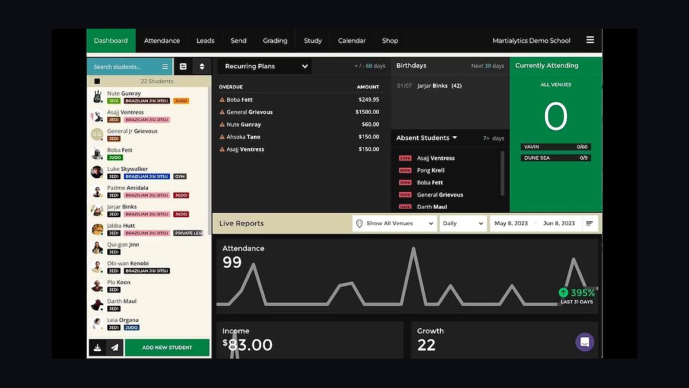Screen dimensions: 689x388
Task: Open the Calendar tab
Action: click(x=352, y=40)
